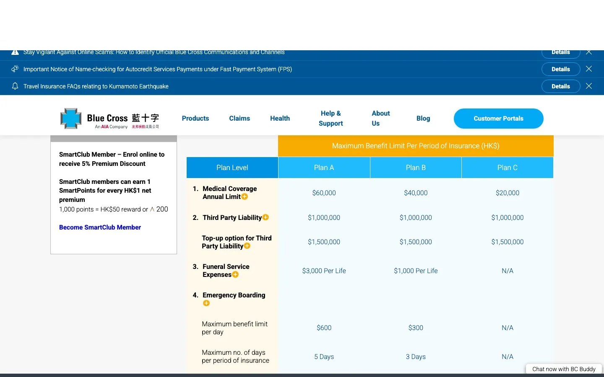
Task: Open Customer Portals
Action: 499,119
